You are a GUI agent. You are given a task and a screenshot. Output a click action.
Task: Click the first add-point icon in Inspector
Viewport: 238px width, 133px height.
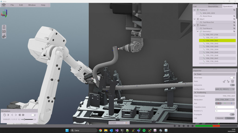tap(224, 82)
